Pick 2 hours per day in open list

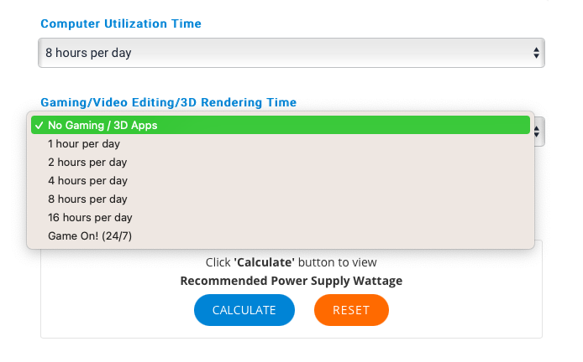click(x=87, y=163)
